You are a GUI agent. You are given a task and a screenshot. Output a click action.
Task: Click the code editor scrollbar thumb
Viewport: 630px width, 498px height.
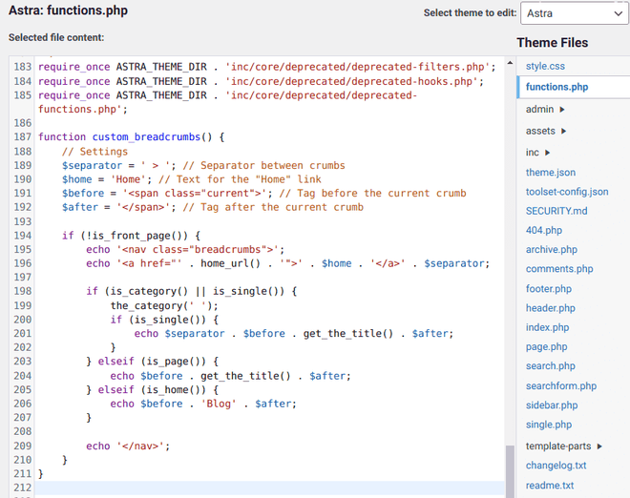(x=510, y=471)
